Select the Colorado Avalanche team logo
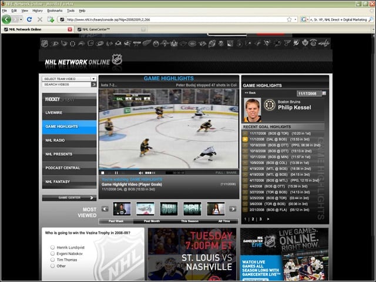Screen dimensions: 376x282 118,43
